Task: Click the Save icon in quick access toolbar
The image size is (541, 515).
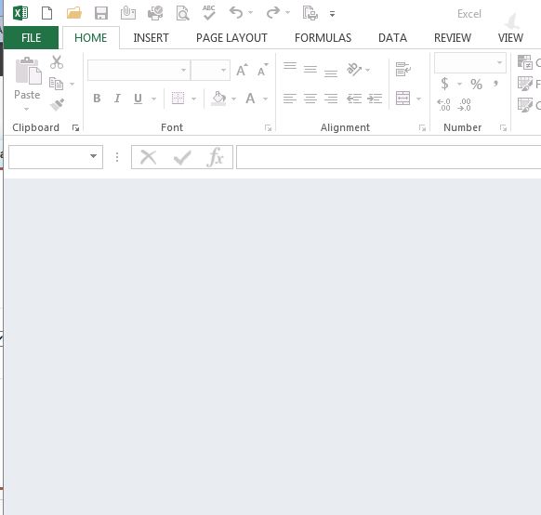Action: point(101,13)
